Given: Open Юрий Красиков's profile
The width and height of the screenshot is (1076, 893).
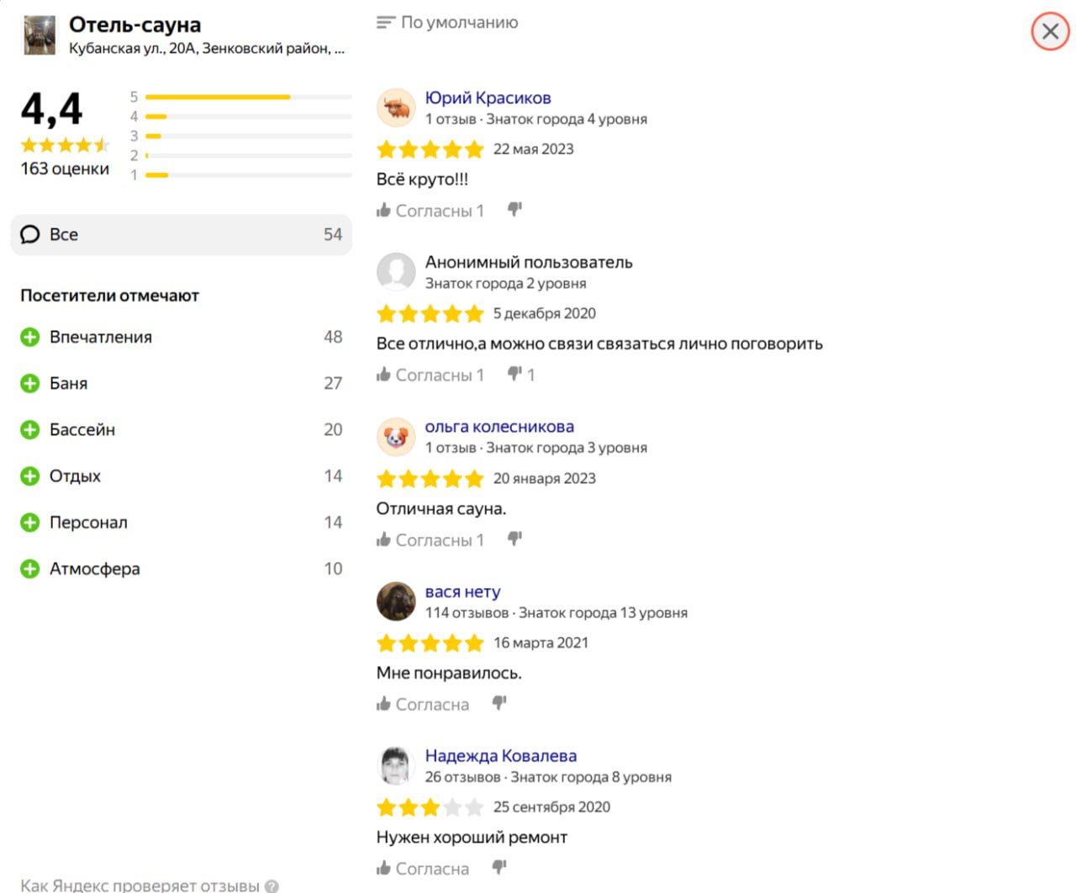Looking at the screenshot, I should click(488, 98).
